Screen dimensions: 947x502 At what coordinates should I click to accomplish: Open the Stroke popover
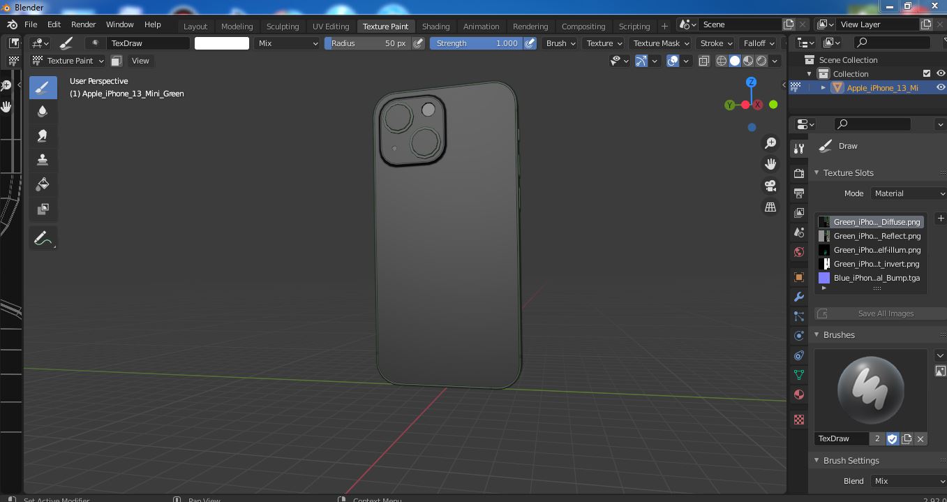(716, 43)
